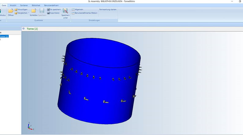243x135 pixels.
Task: Go to the Benutzerdefiniert tab
Action: 52,5
